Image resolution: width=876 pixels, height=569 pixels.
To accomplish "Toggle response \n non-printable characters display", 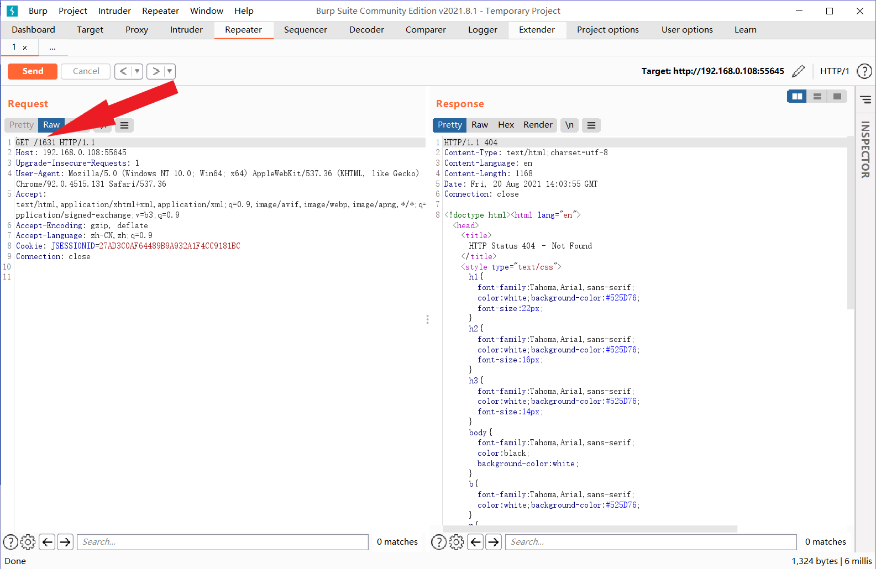I will pos(569,125).
